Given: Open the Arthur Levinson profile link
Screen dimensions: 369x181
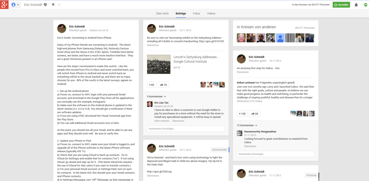Looking at the screenshot, I should click(x=246, y=82).
